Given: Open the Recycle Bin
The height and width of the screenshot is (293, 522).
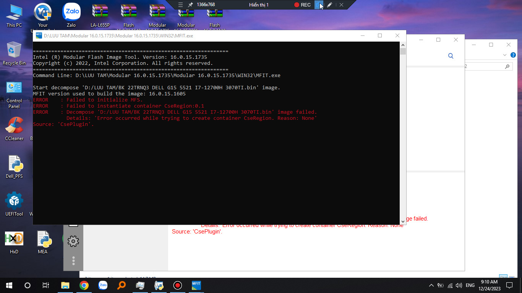Looking at the screenshot, I should tap(14, 53).
